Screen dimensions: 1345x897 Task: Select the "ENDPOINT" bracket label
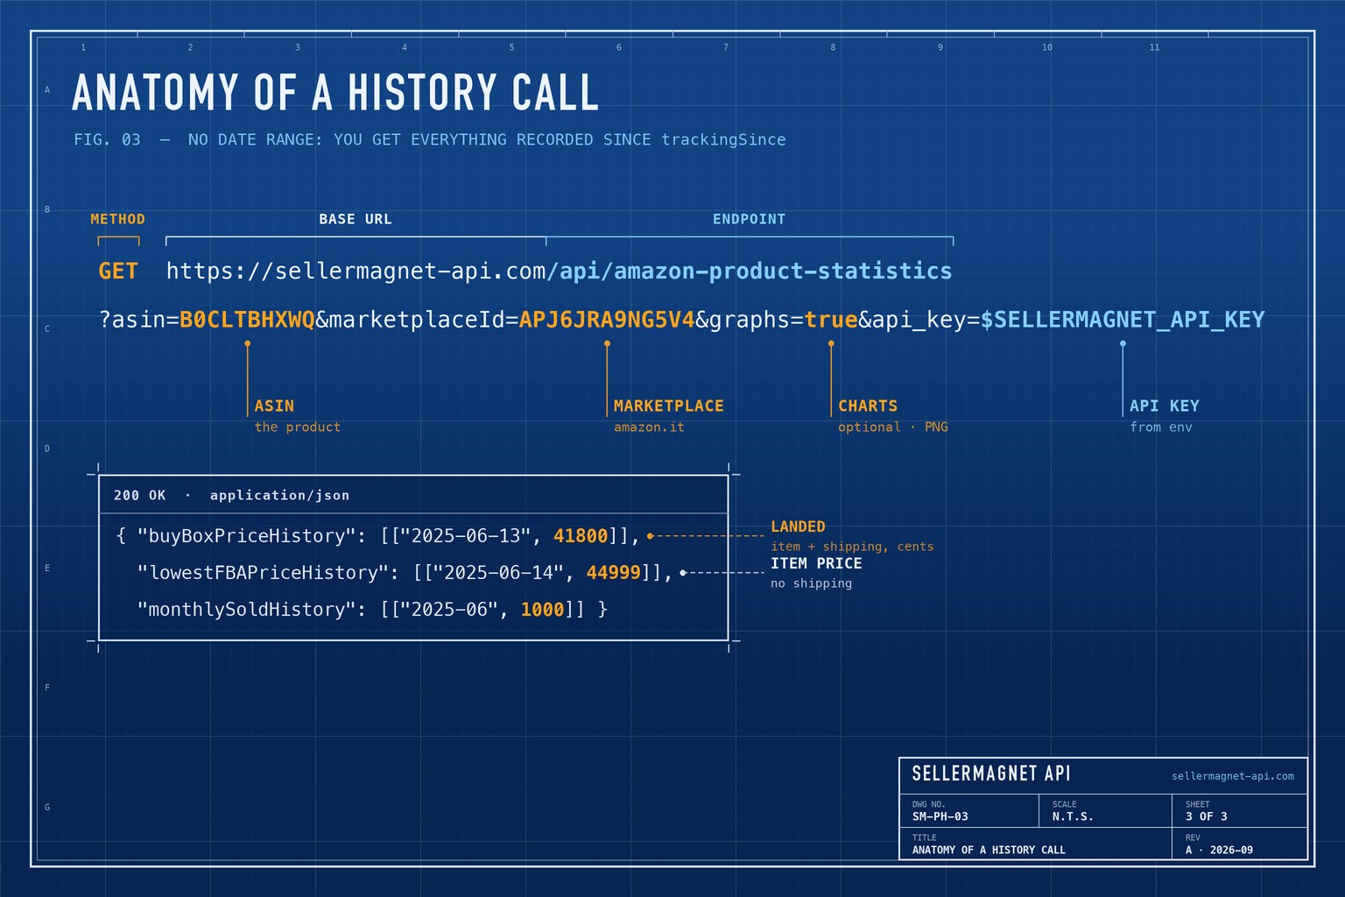749,219
